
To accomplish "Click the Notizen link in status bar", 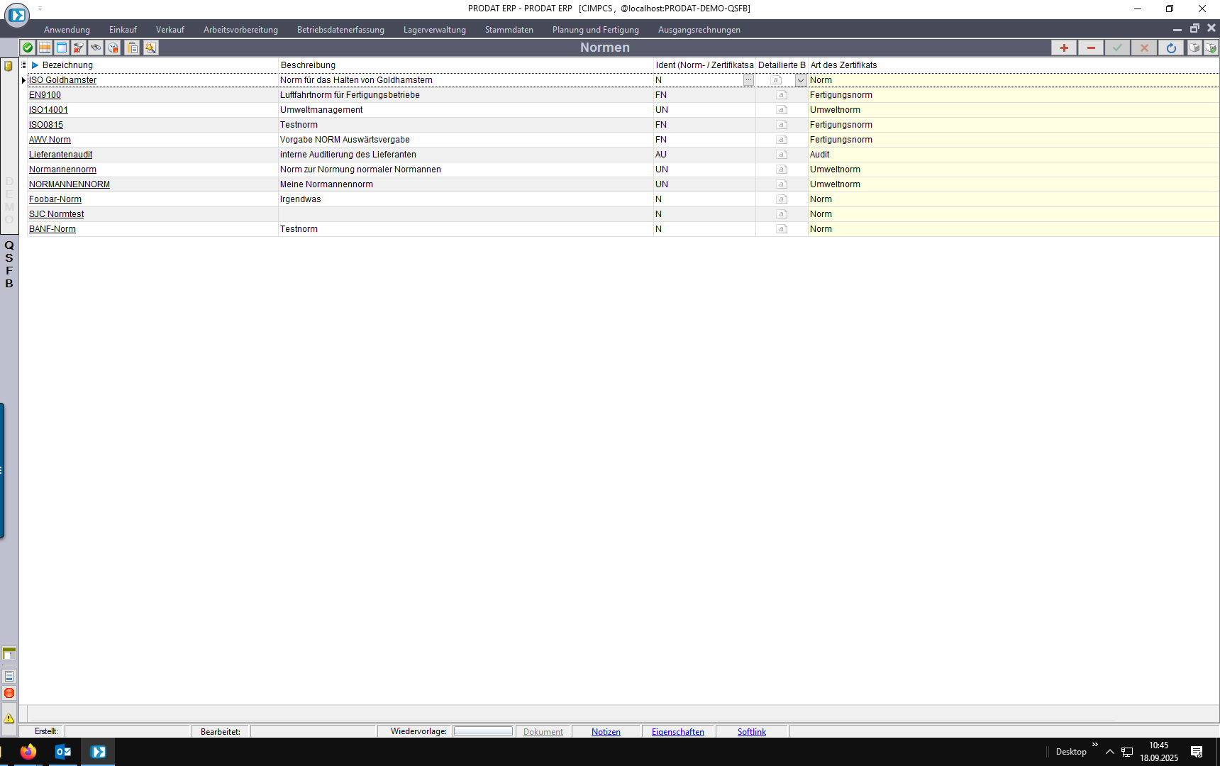I will point(606,732).
